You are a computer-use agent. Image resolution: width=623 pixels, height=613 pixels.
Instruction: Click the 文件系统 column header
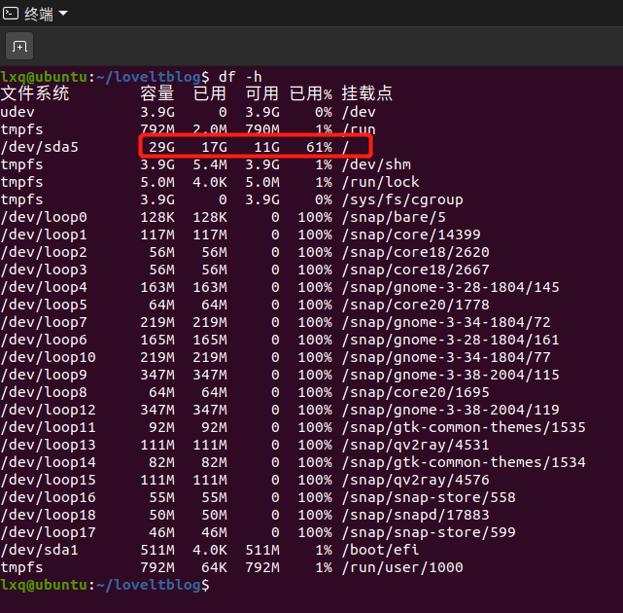tap(35, 94)
